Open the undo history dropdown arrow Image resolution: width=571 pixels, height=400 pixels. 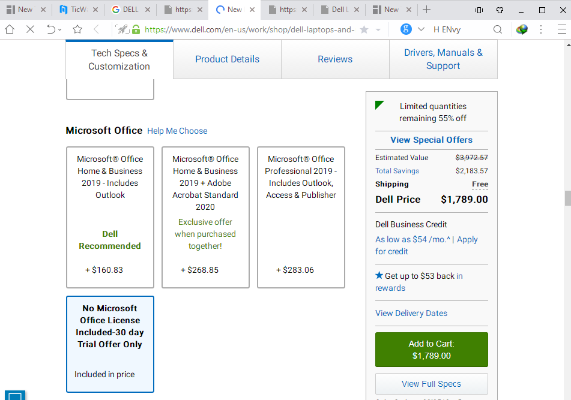(x=60, y=30)
